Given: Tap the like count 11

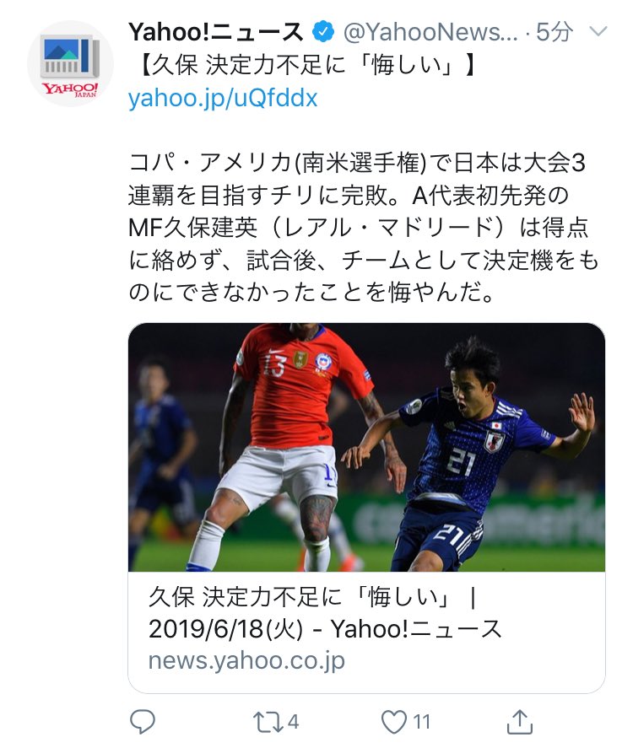Looking at the screenshot, I should [421, 722].
